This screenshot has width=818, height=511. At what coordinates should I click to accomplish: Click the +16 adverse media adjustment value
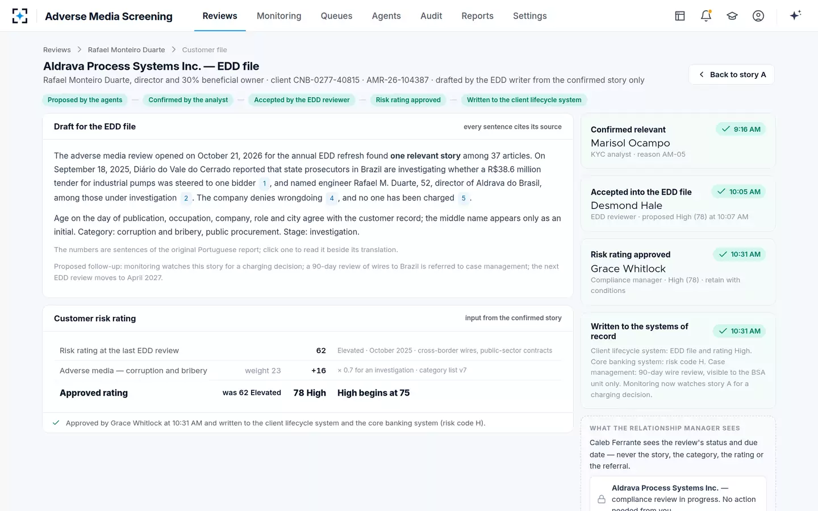[x=319, y=371]
